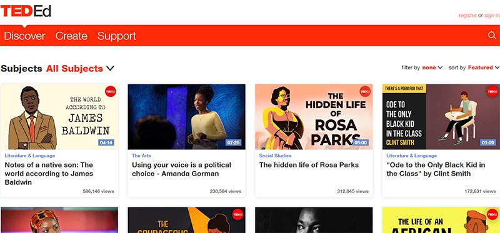Open The hidden life of Rosa Parks title
The height and width of the screenshot is (233, 500).
[x=309, y=165]
